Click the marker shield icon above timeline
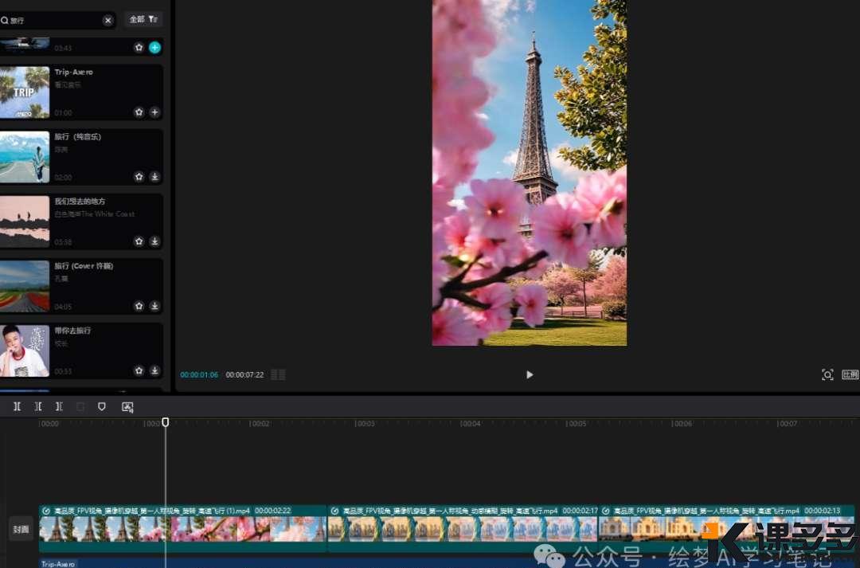Viewport: 860px width, 568px height. (101, 406)
